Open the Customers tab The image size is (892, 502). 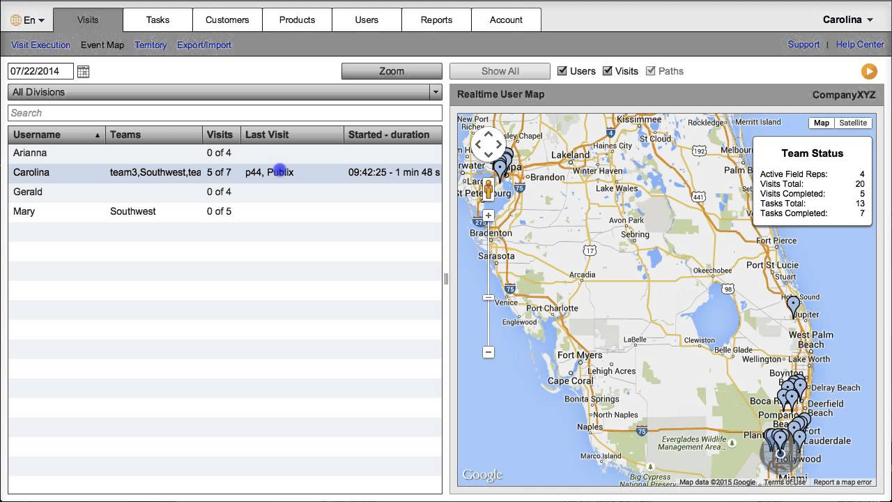pyautogui.click(x=227, y=20)
